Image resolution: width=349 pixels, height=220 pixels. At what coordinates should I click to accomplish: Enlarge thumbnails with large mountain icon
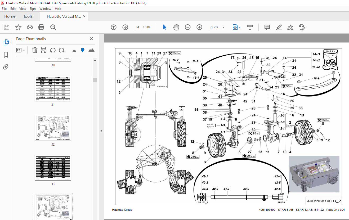pos(91,50)
